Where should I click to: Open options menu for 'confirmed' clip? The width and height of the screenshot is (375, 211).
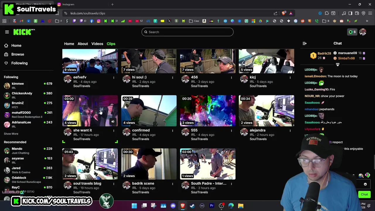(173, 131)
